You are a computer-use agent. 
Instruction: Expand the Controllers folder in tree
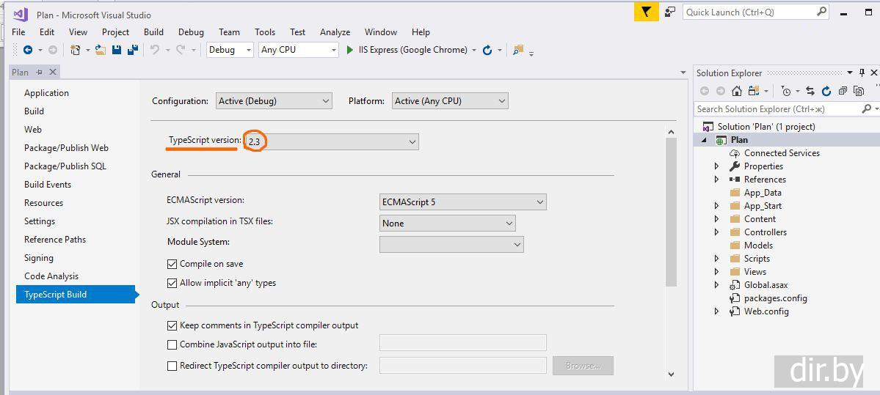(717, 232)
